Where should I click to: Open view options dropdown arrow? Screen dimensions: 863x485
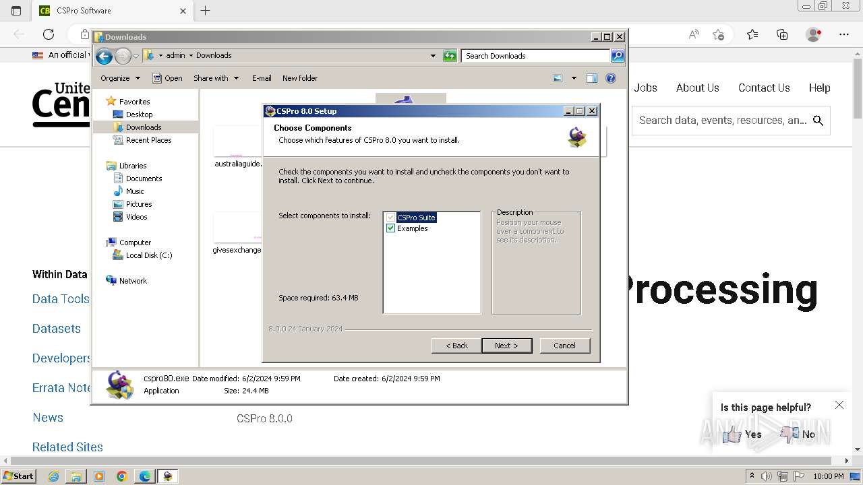574,78
